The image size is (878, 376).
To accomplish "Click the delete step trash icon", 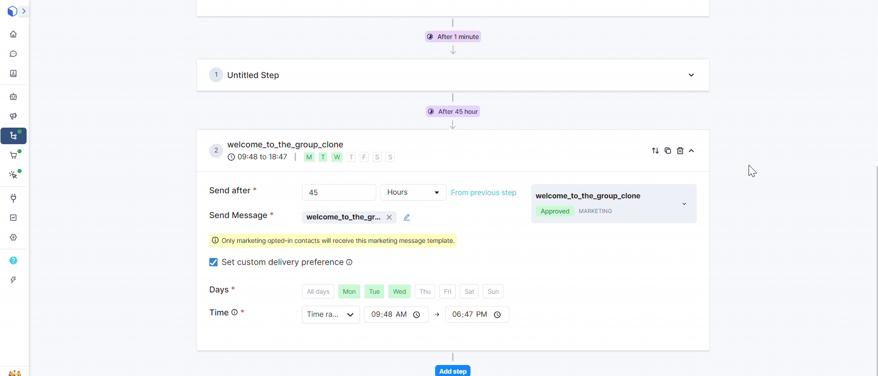I will [x=680, y=151].
